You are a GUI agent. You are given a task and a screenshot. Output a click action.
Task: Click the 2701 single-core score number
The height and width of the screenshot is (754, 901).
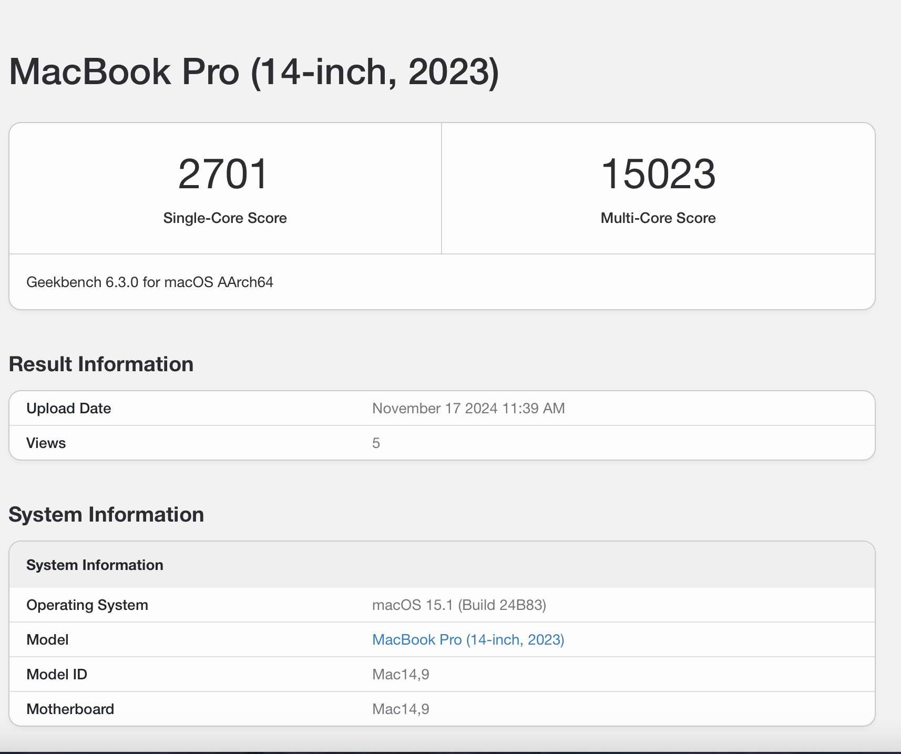tap(223, 174)
